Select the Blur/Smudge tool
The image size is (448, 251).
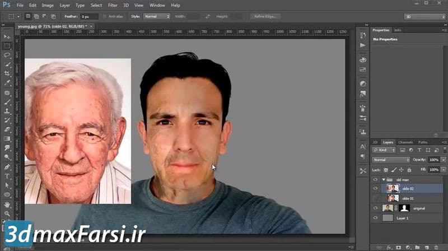(7, 148)
